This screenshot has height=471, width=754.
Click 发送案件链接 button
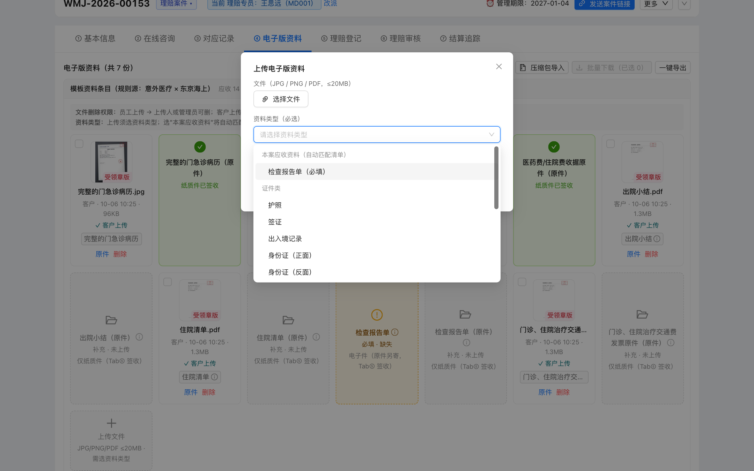(x=604, y=4)
